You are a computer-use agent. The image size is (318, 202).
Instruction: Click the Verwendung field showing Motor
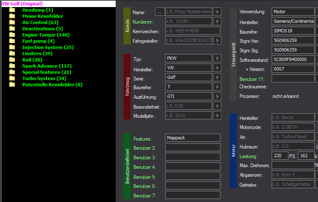click(293, 12)
